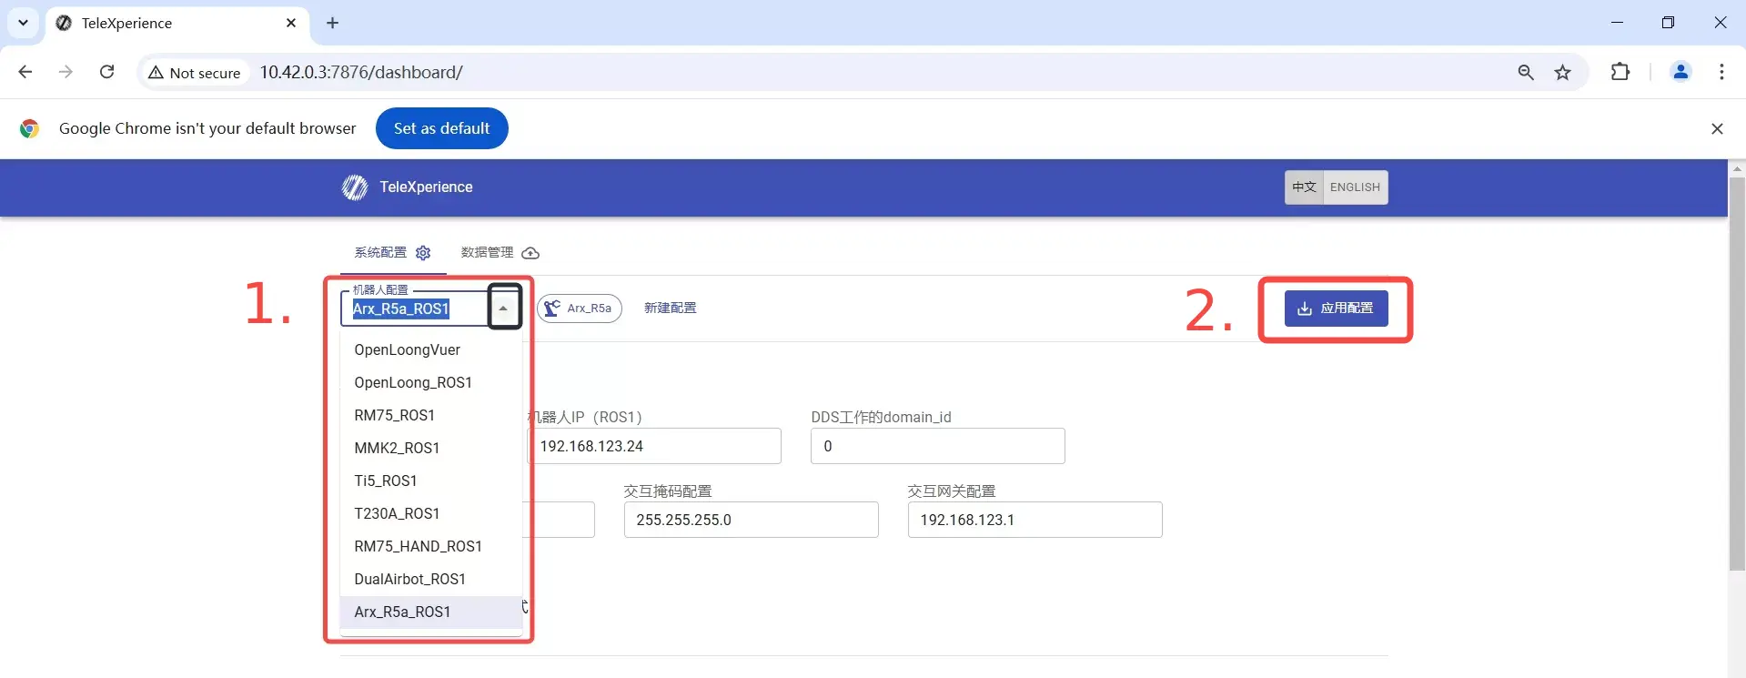Image resolution: width=1746 pixels, height=678 pixels.
Task: Click the DDS domain_id input field
Action: (x=937, y=447)
